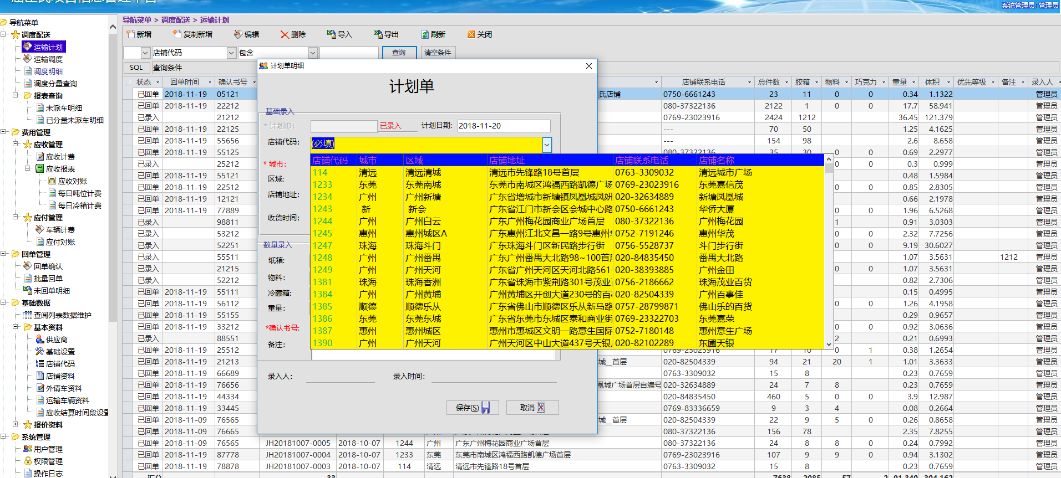Click the red 删除 delete icon

point(285,34)
